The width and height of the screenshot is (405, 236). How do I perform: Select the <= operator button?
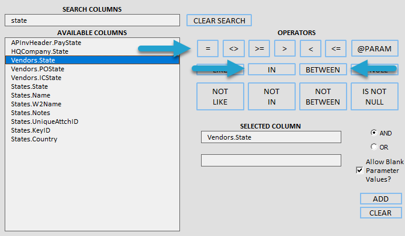[x=336, y=48]
